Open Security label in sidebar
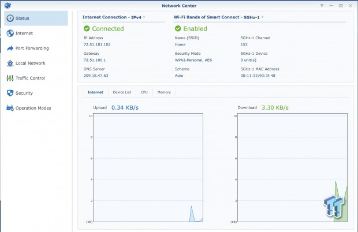Screen dimensions: 358x232 [24, 93]
